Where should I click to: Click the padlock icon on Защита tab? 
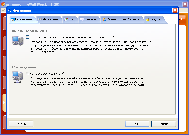147,19
